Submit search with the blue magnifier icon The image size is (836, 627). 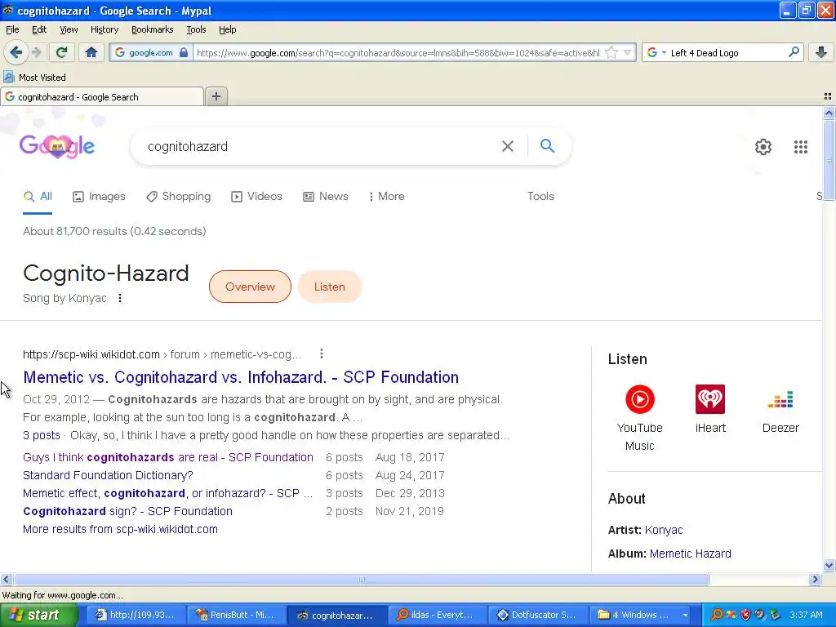tap(547, 145)
